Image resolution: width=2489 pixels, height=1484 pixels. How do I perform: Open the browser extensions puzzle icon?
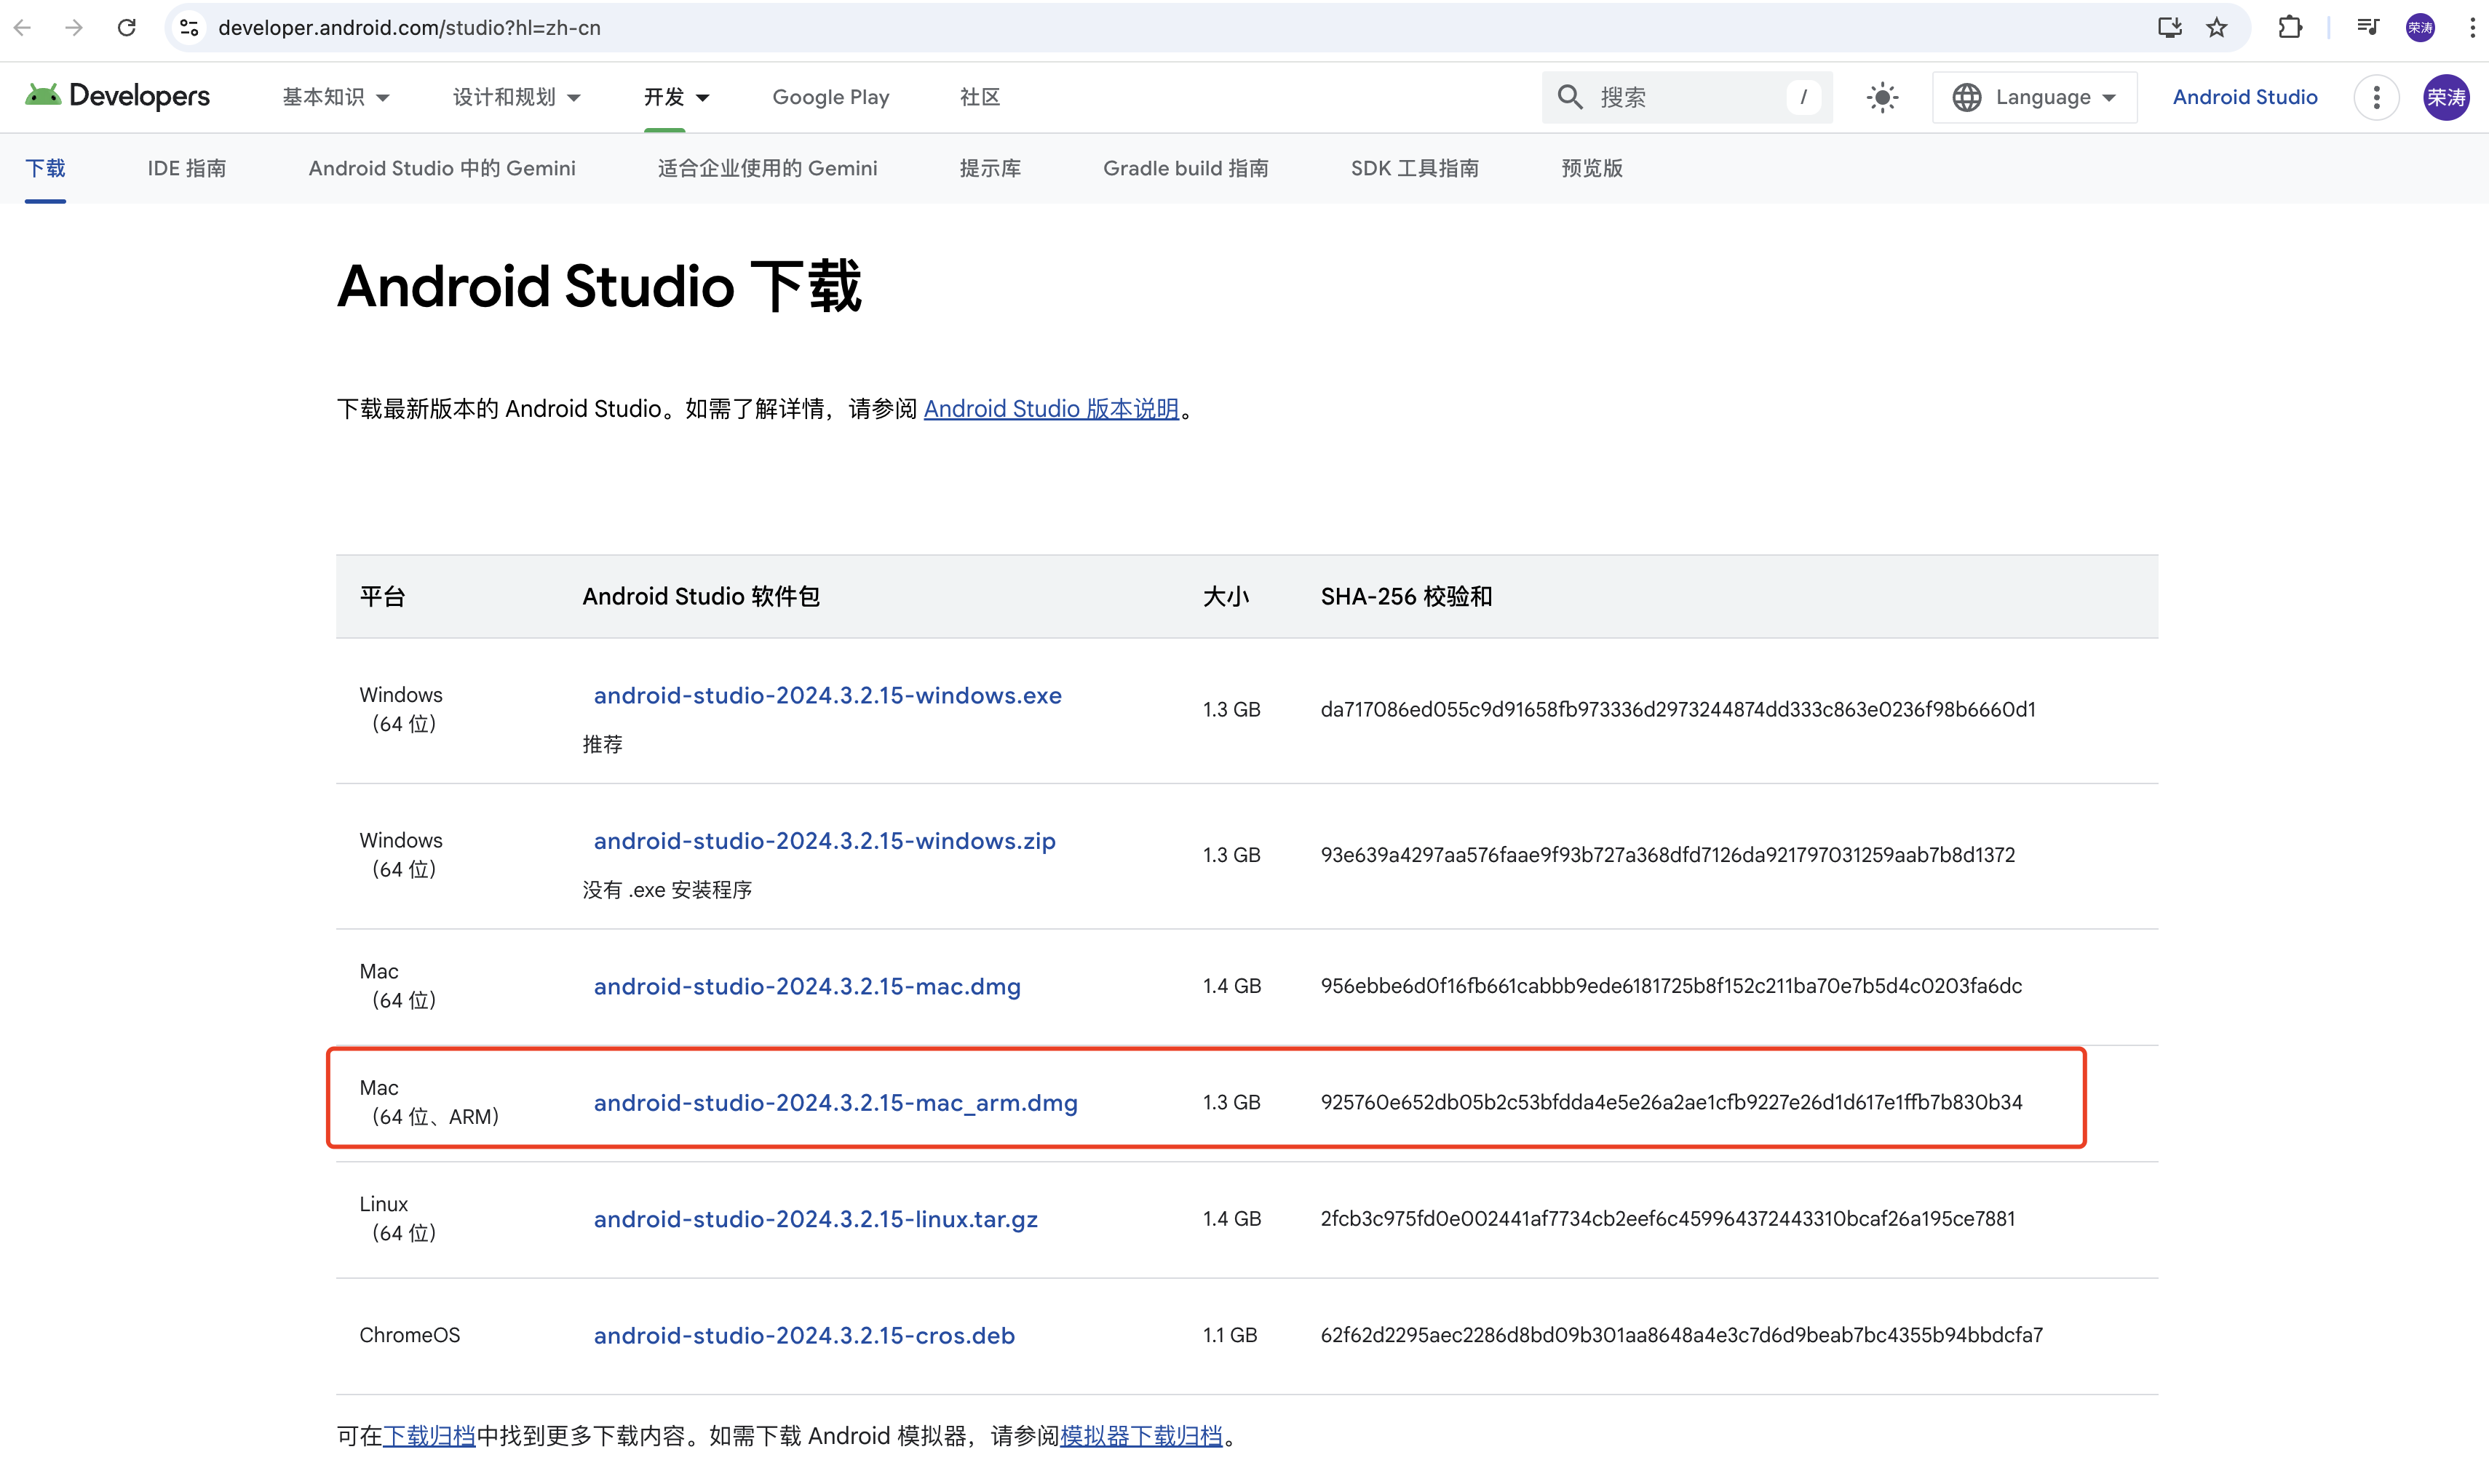pos(2290,27)
